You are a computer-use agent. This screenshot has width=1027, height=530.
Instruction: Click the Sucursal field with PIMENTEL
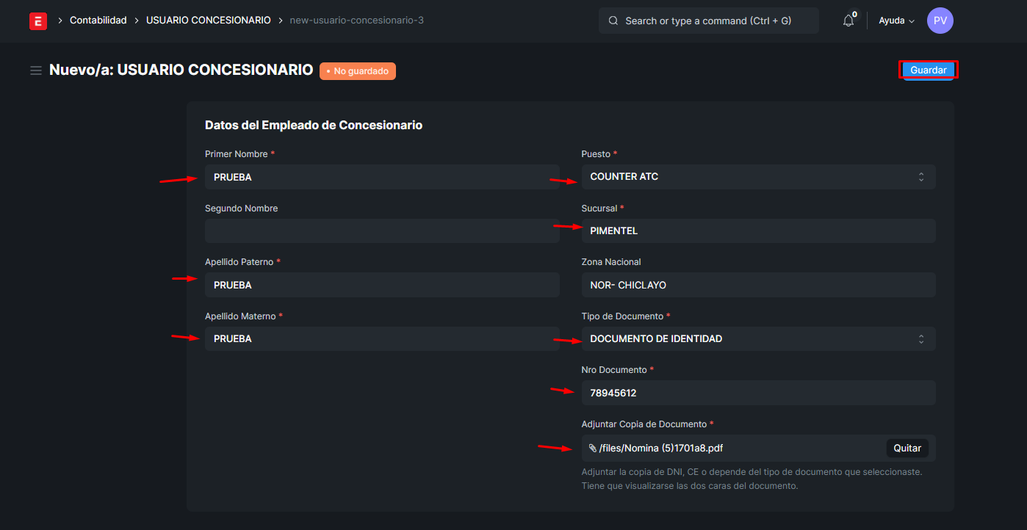[758, 231]
